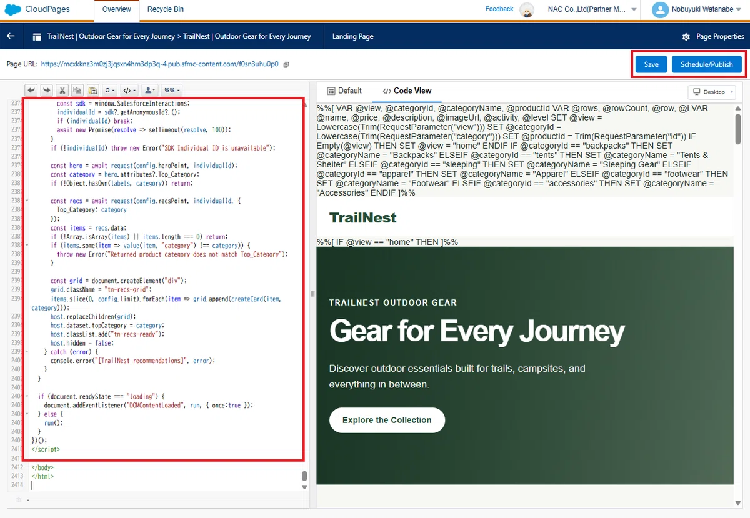Click Explore the Collection button in preview
This screenshot has height=518, width=750.
coord(387,420)
